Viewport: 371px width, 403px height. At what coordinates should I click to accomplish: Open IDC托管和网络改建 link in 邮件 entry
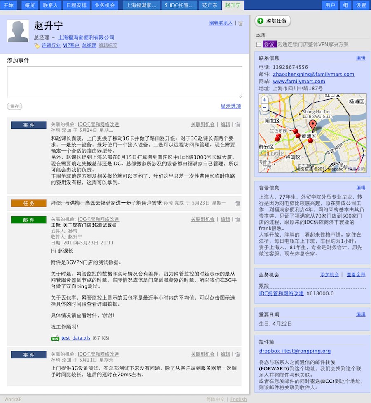[x=99, y=219]
